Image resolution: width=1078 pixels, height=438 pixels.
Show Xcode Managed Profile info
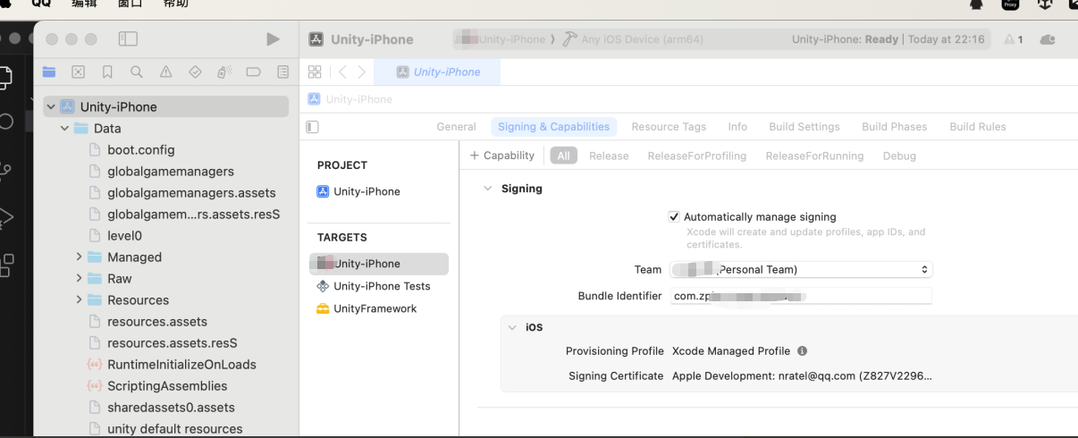click(802, 351)
